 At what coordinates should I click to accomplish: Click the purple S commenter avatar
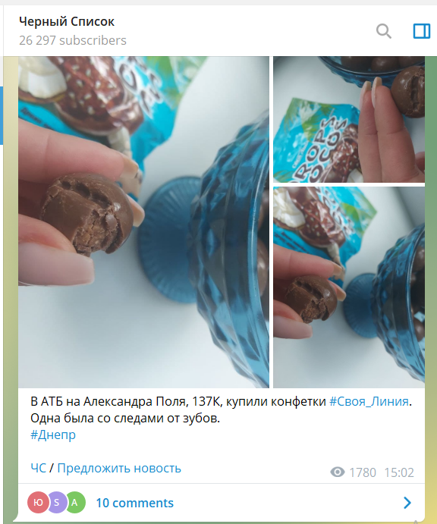[57, 502]
